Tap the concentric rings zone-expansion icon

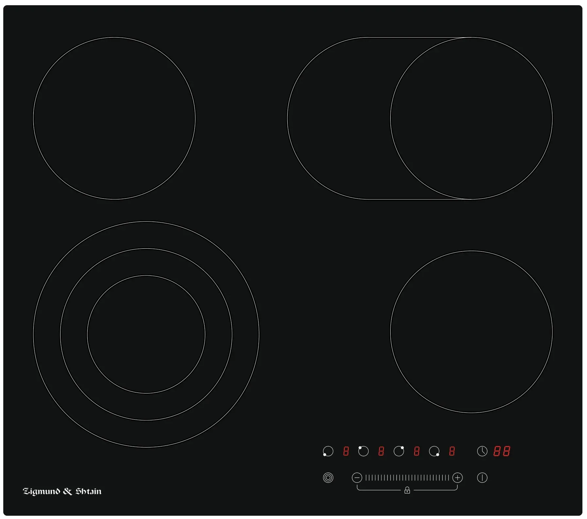328,478
